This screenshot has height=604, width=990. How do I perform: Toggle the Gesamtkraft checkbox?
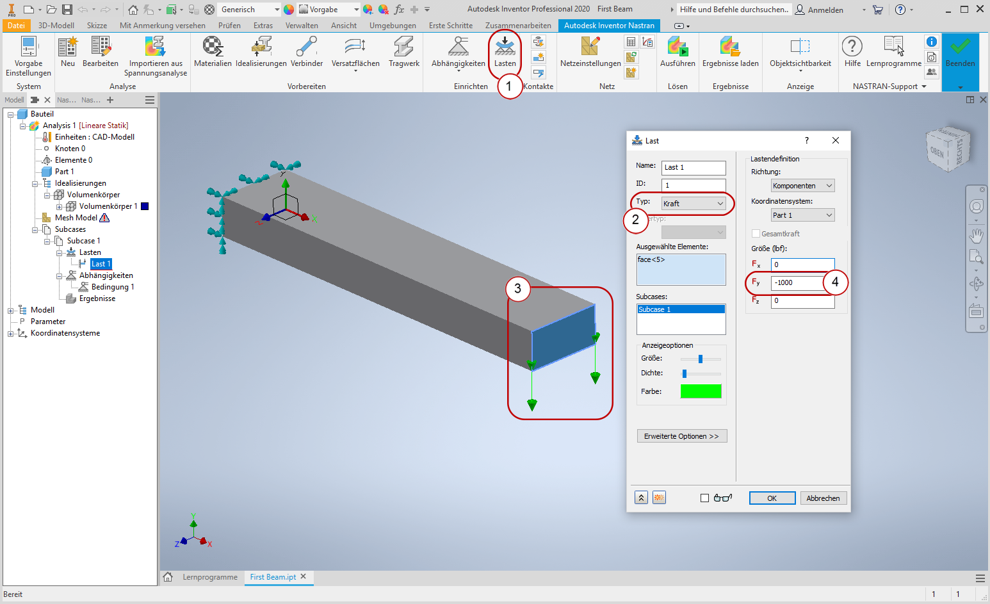point(756,234)
